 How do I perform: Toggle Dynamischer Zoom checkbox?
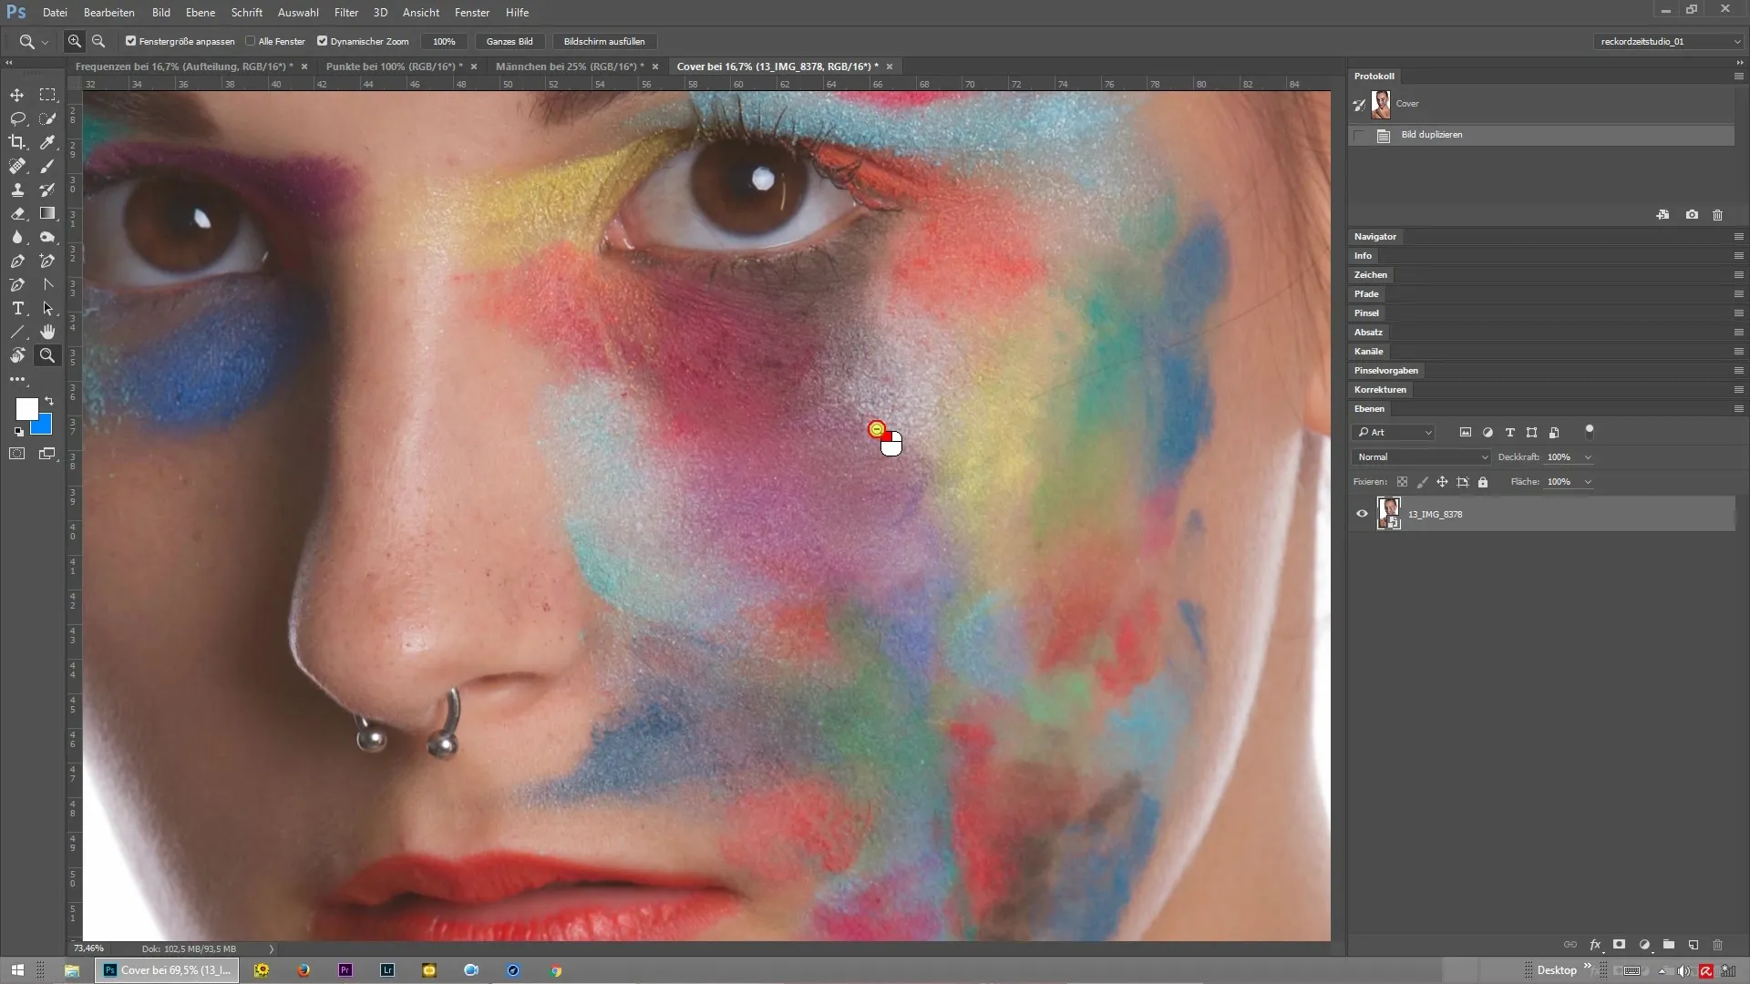pos(322,41)
